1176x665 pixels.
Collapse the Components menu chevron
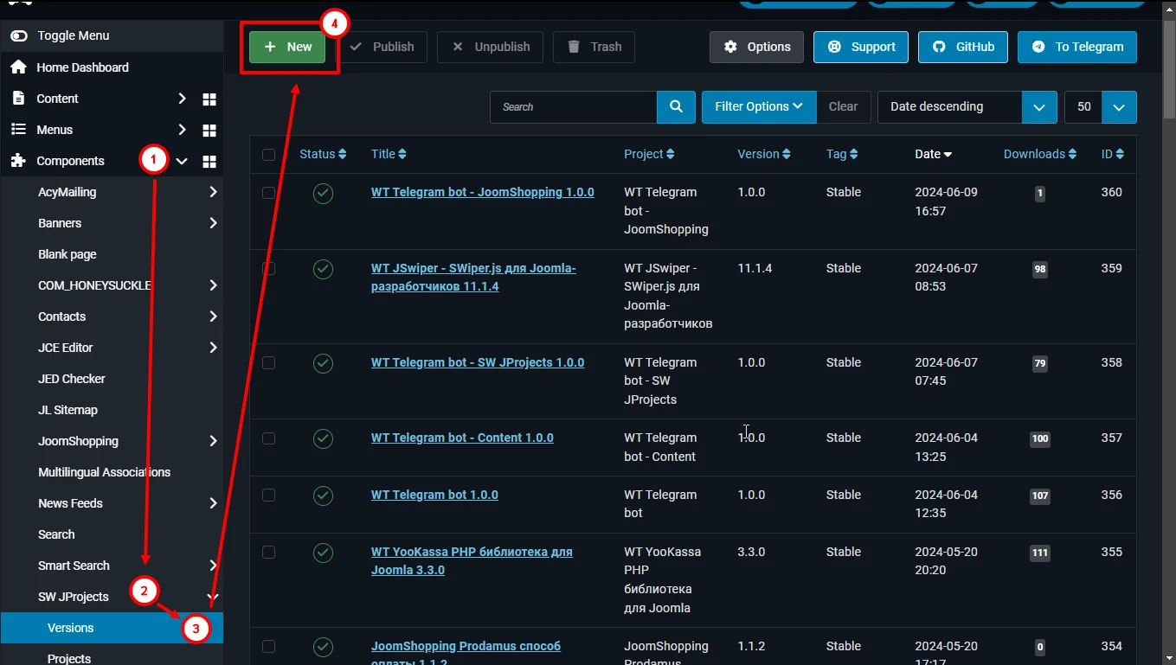[x=182, y=161]
